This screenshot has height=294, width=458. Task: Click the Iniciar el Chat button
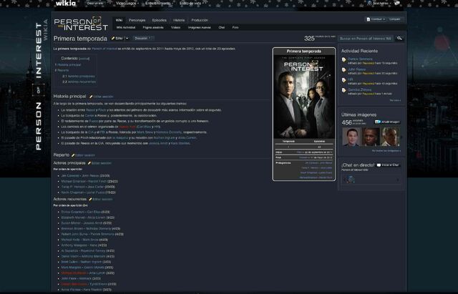click(x=388, y=165)
